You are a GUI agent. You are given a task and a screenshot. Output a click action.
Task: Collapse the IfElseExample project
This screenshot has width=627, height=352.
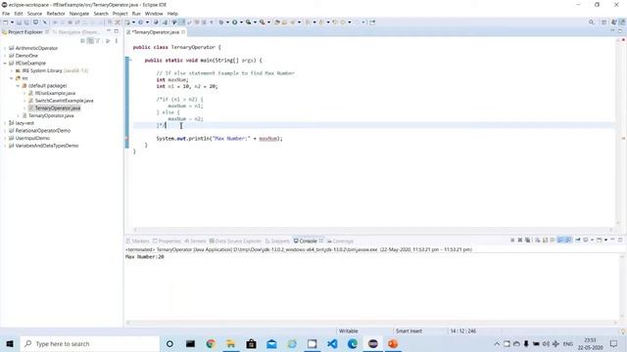coord(5,63)
